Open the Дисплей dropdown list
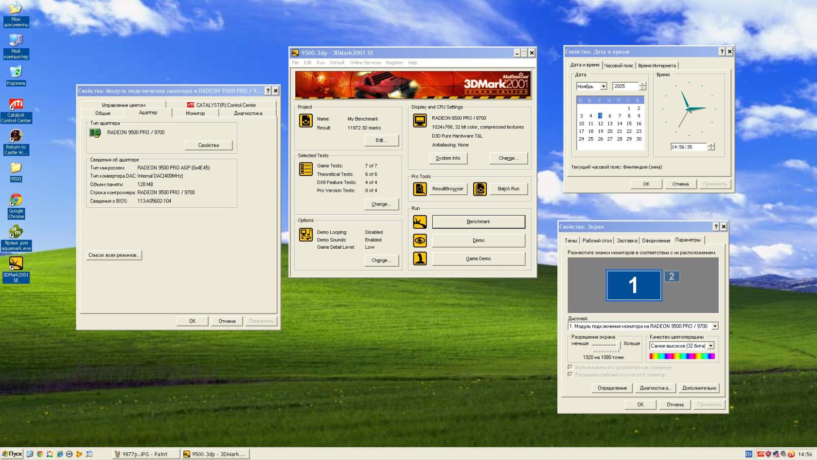Viewport: 817px width, 460px height. click(715, 326)
